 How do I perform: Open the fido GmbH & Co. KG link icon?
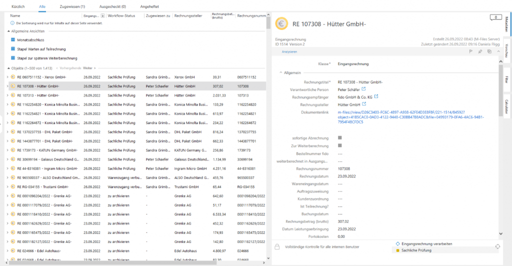[x=376, y=96]
